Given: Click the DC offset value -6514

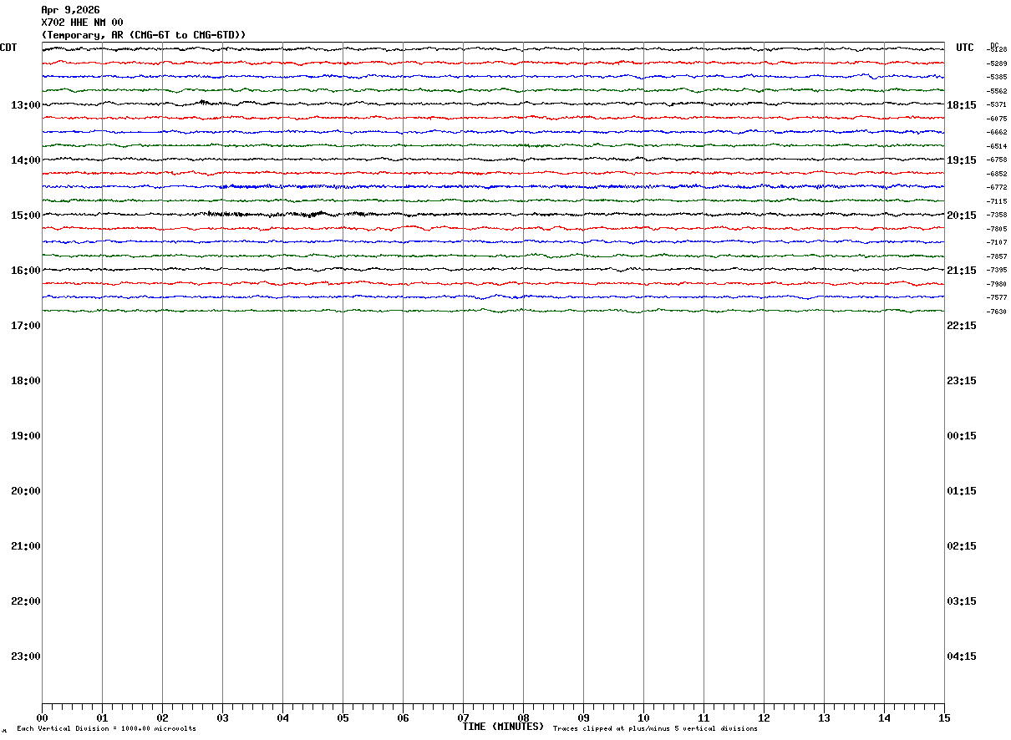Looking at the screenshot, I should coord(997,146).
